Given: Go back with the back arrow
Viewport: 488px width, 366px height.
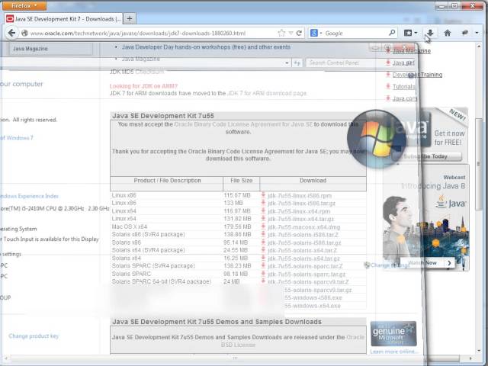Looking at the screenshot, I should (11, 33).
